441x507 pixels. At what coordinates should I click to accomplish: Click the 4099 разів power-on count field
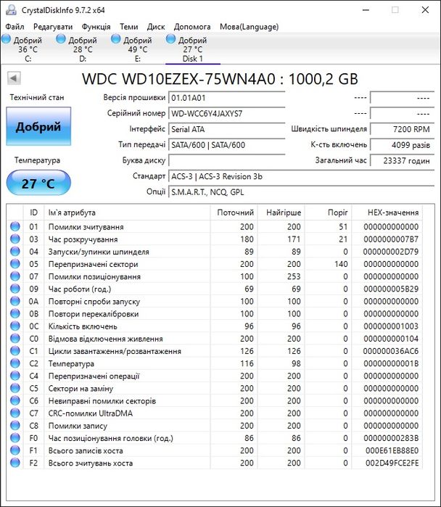tap(402, 145)
